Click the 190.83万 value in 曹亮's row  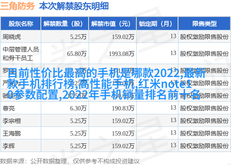coord(123,108)
